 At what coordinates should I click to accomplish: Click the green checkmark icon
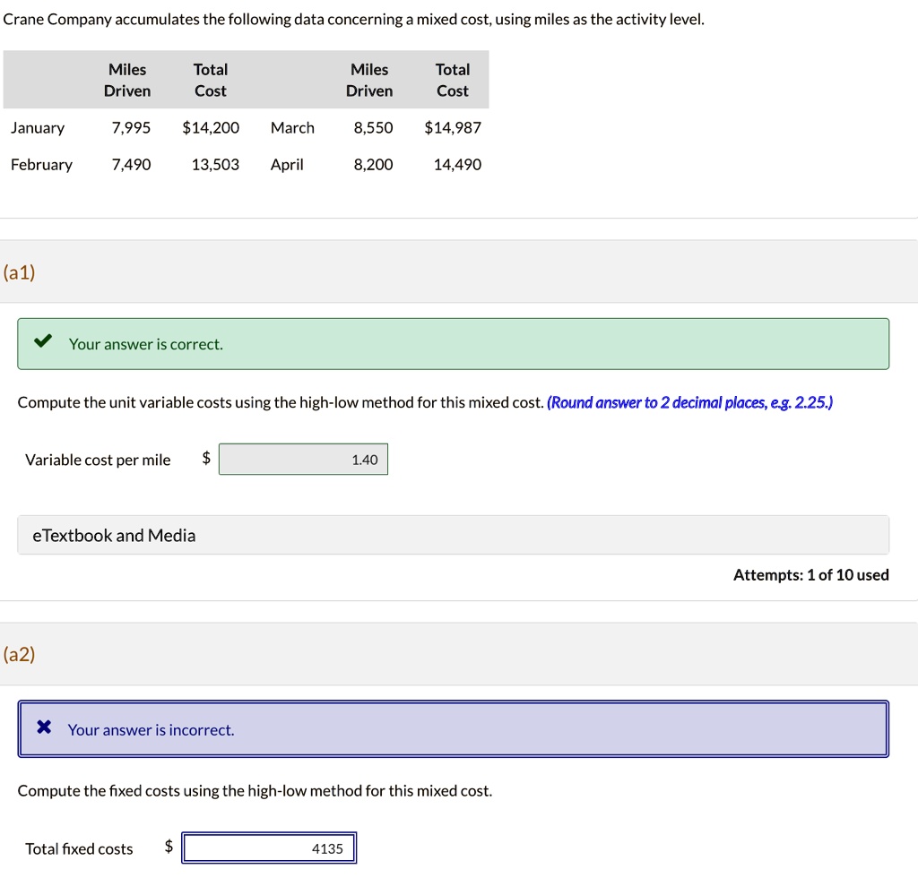[41, 343]
